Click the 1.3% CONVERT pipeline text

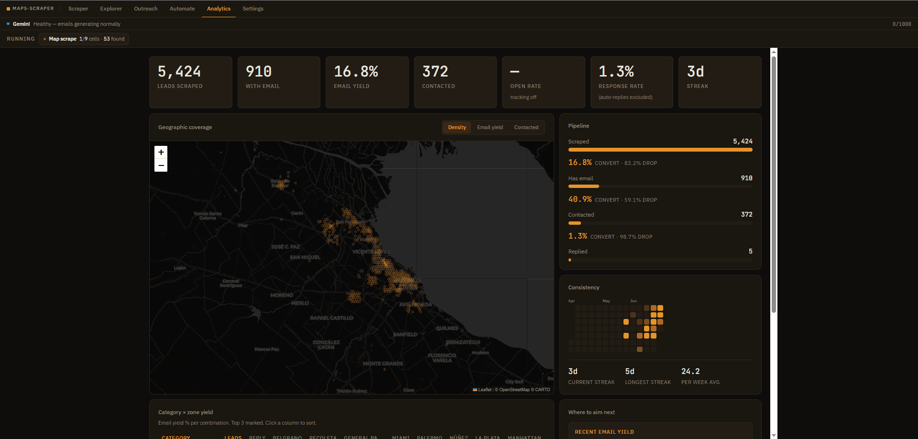click(x=610, y=236)
